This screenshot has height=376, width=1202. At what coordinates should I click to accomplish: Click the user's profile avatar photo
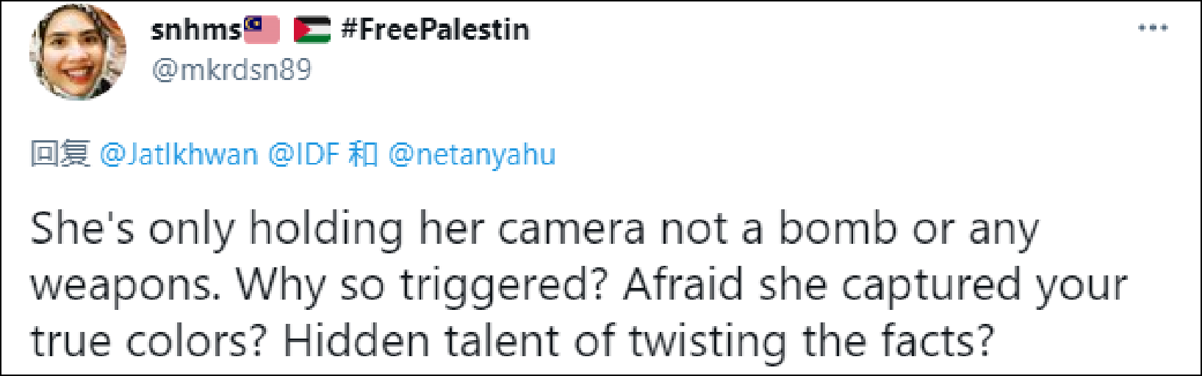(77, 53)
